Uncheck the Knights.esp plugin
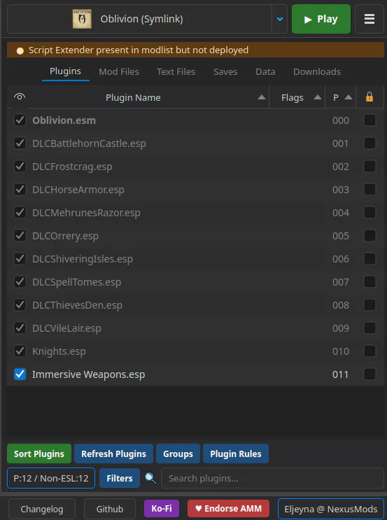 (20, 351)
